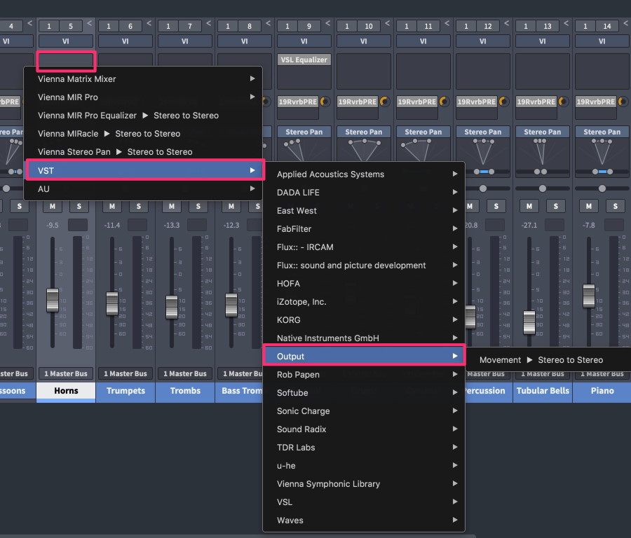Open the Master Bus output selector on Horns
Viewport: 631px width, 538px height.
(66, 373)
